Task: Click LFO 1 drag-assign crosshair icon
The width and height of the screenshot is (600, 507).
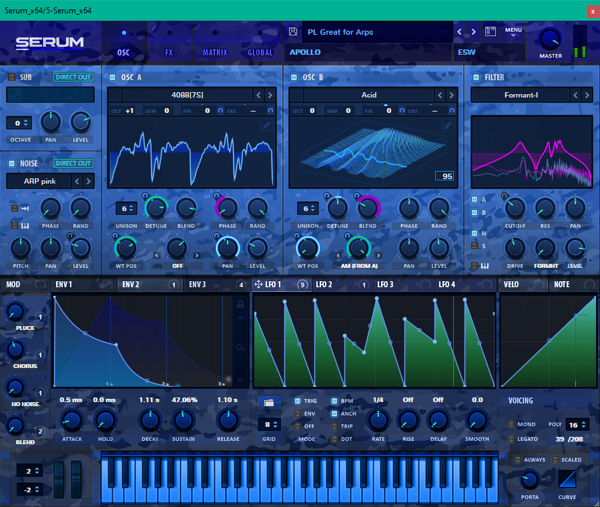Action: [258, 284]
